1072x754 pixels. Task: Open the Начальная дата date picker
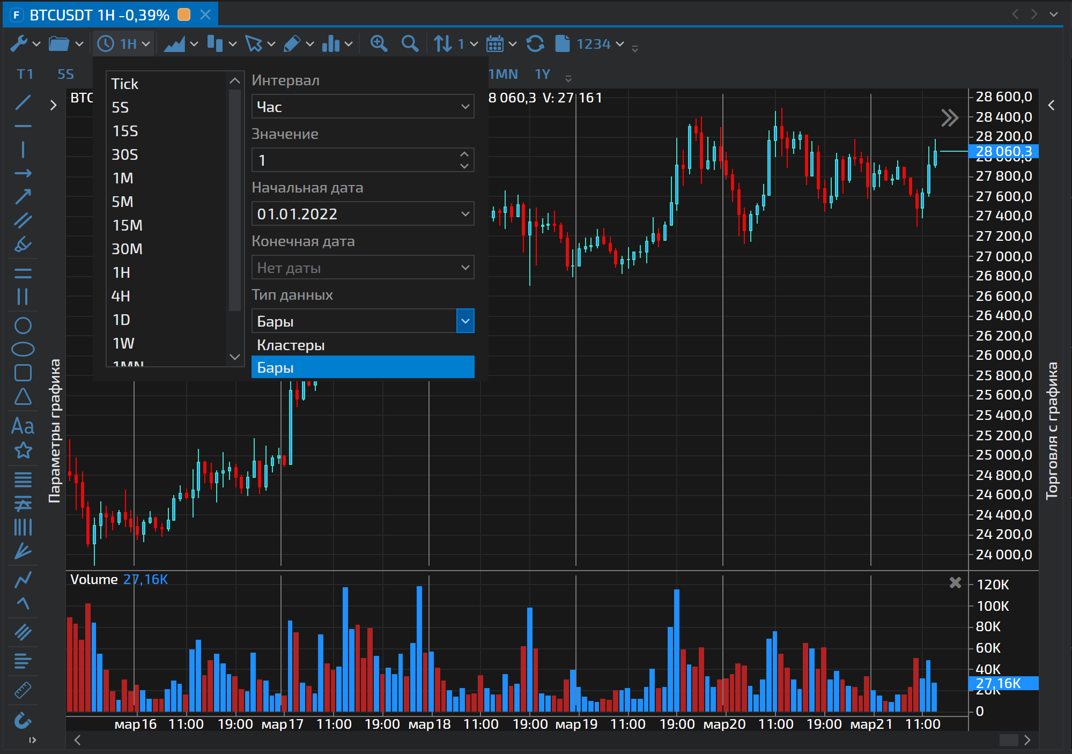[x=465, y=214]
